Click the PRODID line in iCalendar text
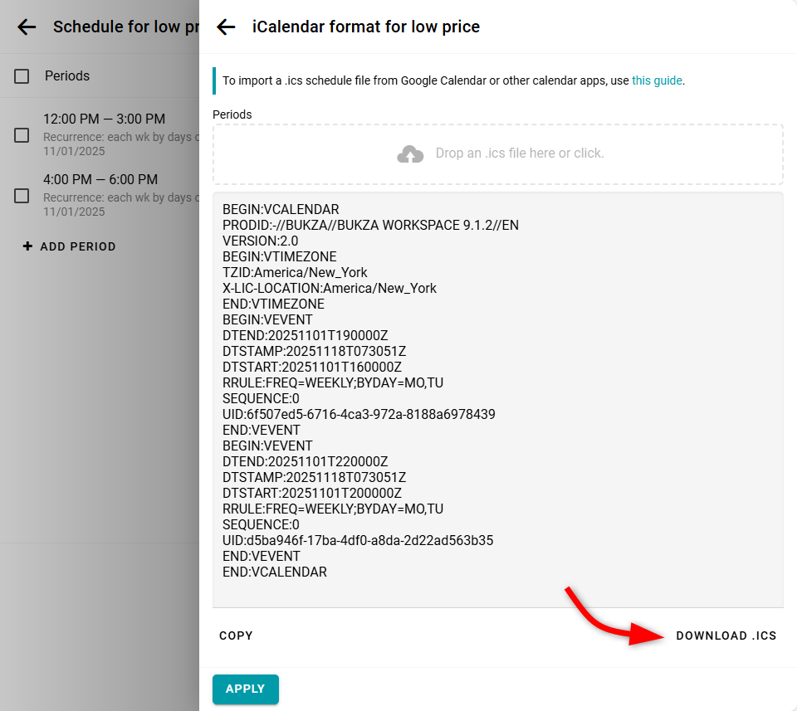797x711 pixels. click(x=370, y=225)
